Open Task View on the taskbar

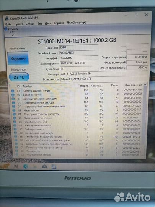(x=16, y=166)
